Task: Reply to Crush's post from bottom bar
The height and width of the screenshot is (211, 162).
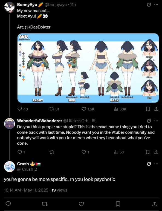Action: (8, 204)
